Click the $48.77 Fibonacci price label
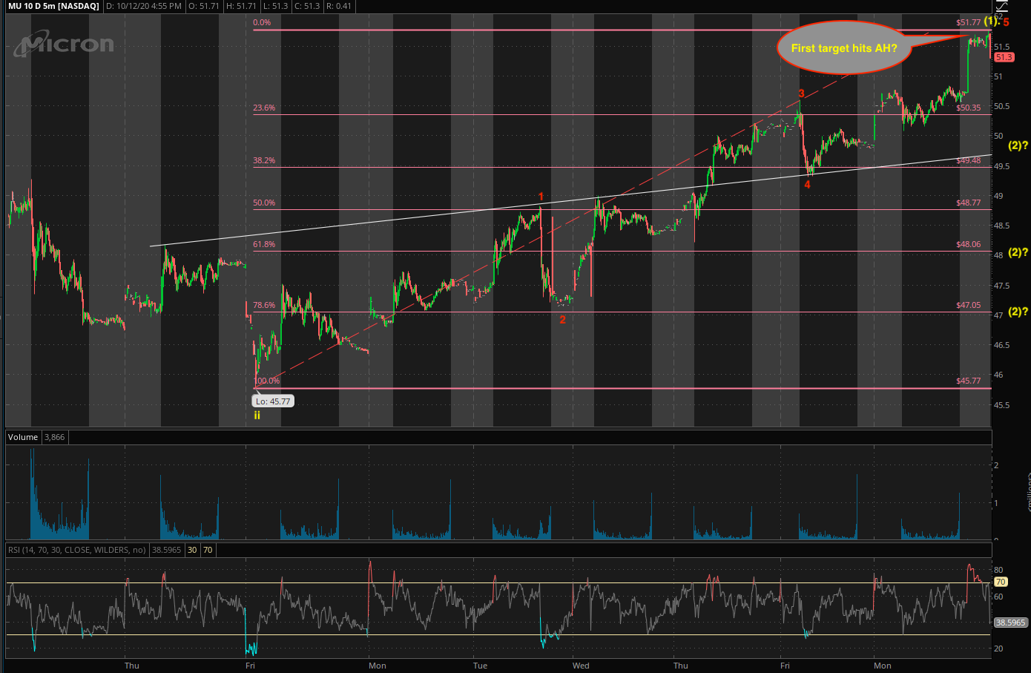1031x673 pixels. click(x=968, y=203)
